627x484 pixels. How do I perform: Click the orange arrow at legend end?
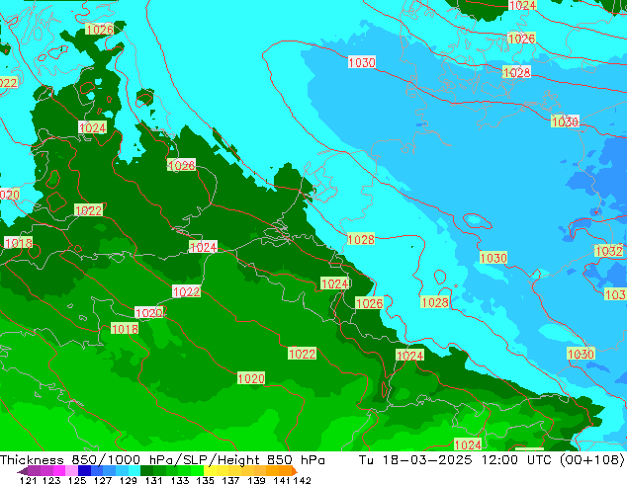click(x=295, y=471)
